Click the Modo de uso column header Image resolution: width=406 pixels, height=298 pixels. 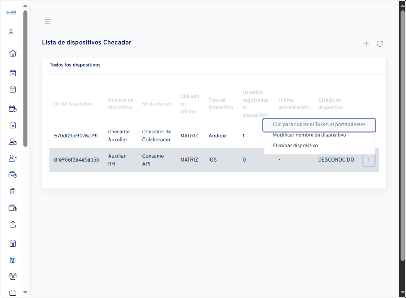point(157,104)
